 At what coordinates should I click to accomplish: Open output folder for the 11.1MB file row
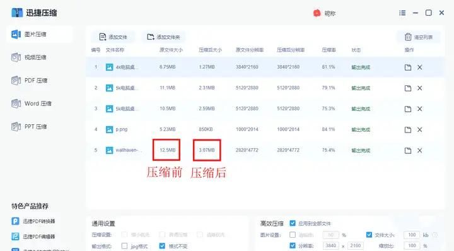(x=408, y=88)
